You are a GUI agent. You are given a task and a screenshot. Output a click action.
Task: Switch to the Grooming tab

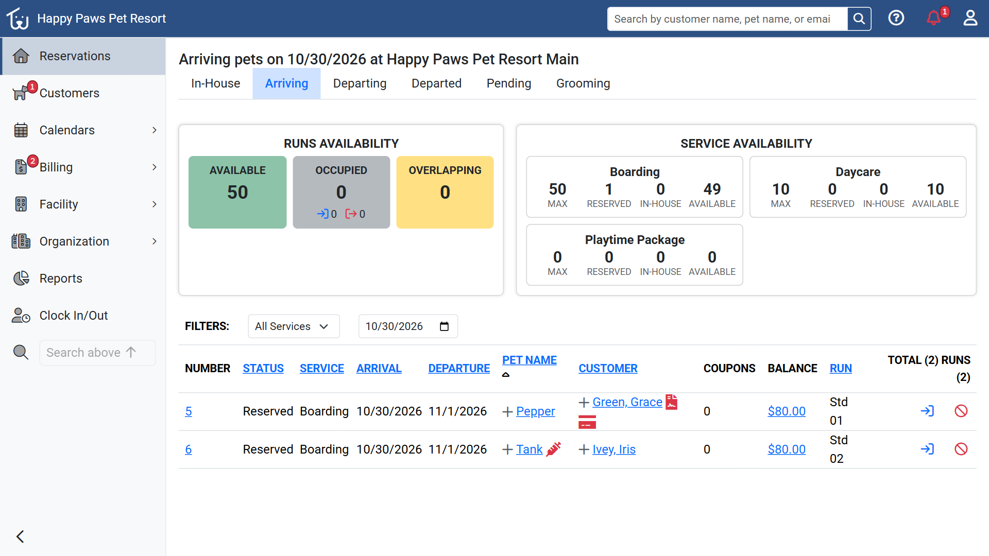583,83
